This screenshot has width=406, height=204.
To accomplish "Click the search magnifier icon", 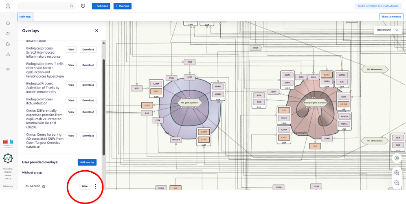I will pyautogui.click(x=71, y=6).
